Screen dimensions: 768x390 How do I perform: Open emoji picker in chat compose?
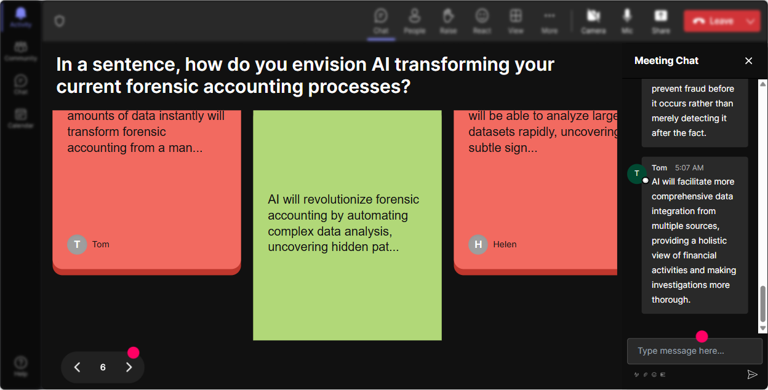click(654, 374)
